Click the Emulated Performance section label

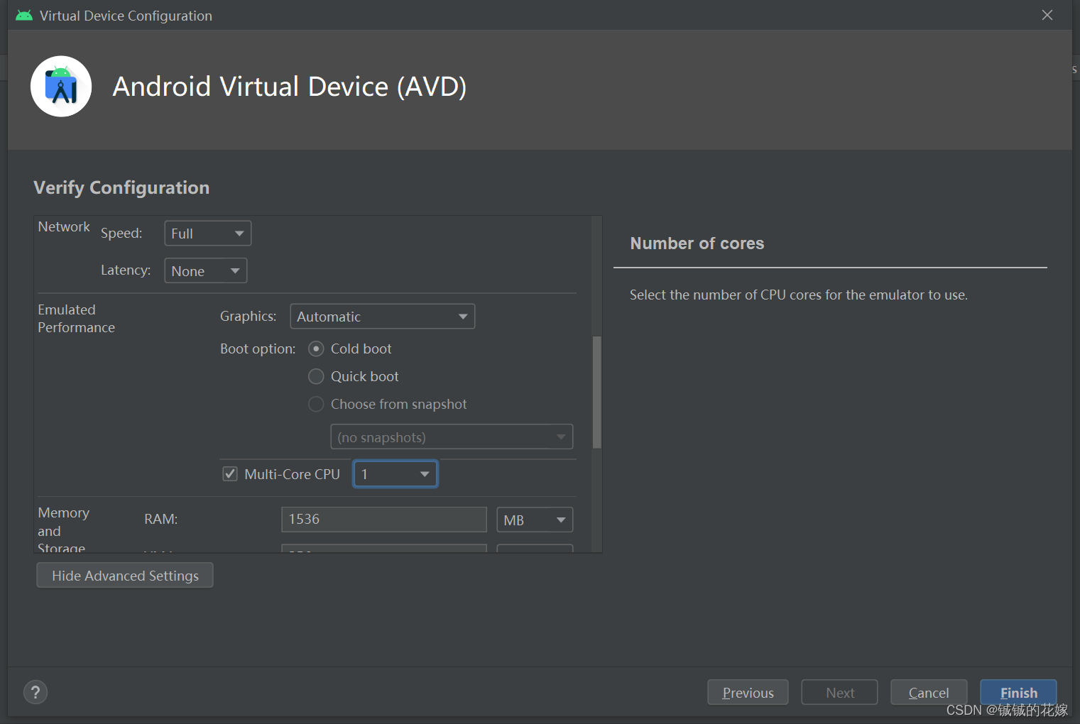click(76, 319)
